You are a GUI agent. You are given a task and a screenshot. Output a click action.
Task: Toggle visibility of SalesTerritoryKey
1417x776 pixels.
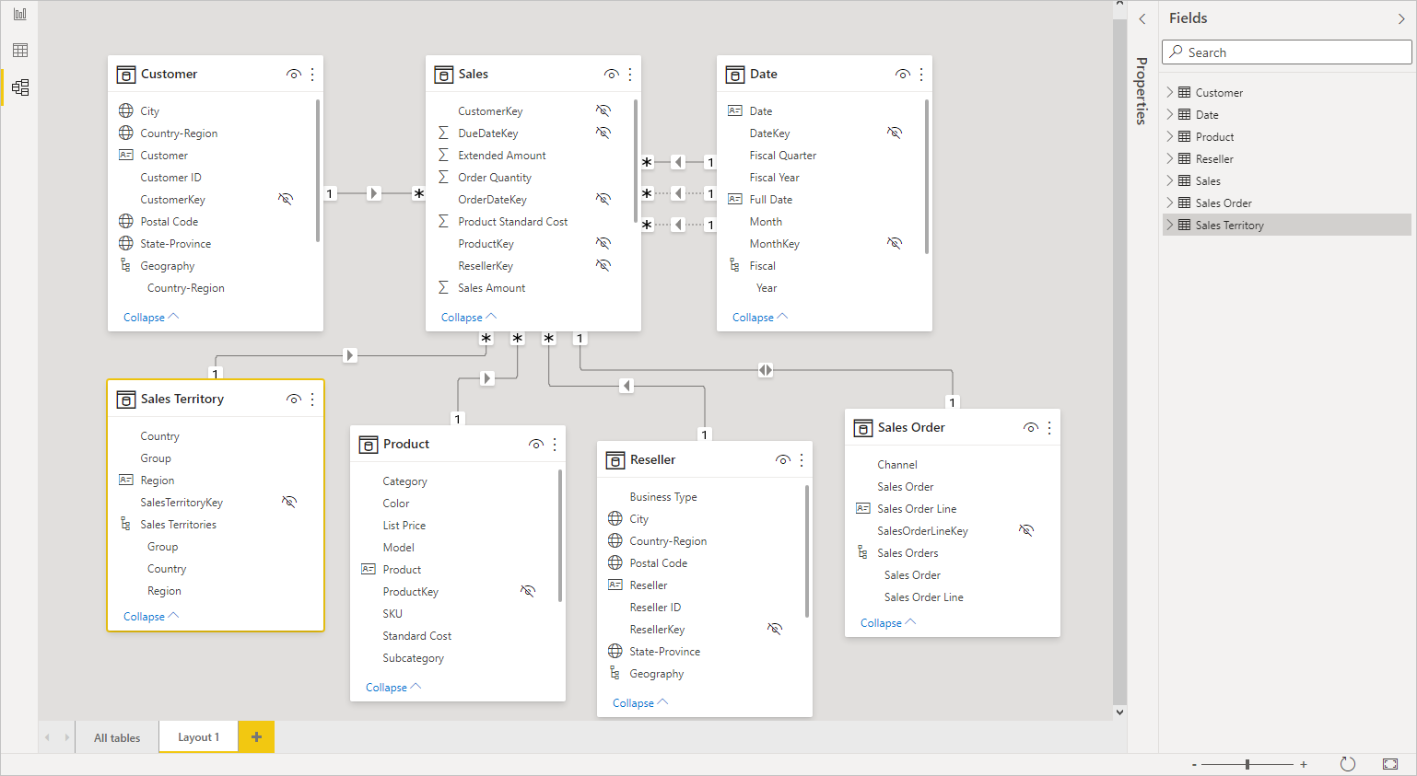point(288,502)
